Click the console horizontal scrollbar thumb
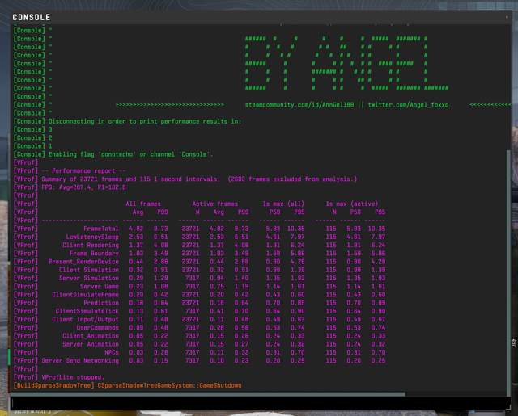 tap(207, 394)
